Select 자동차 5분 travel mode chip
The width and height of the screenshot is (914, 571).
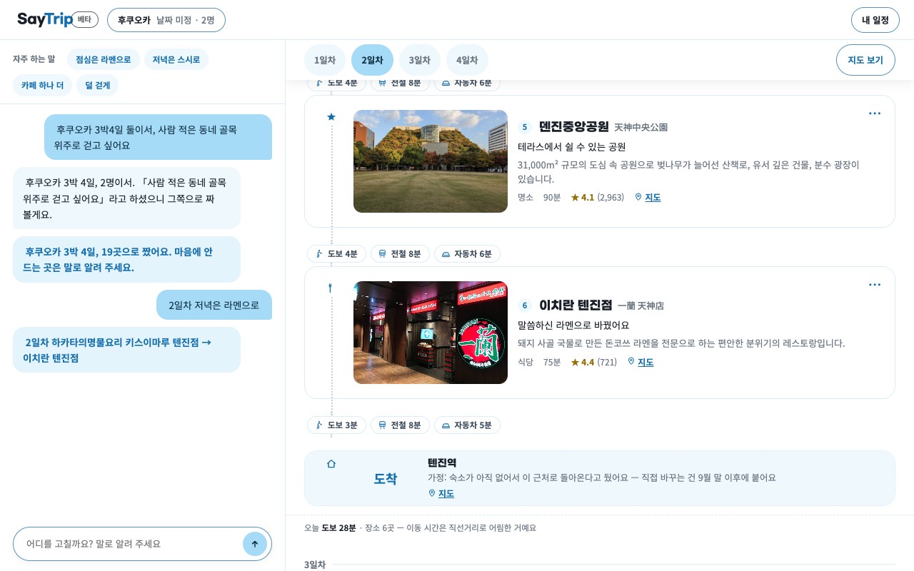467,425
